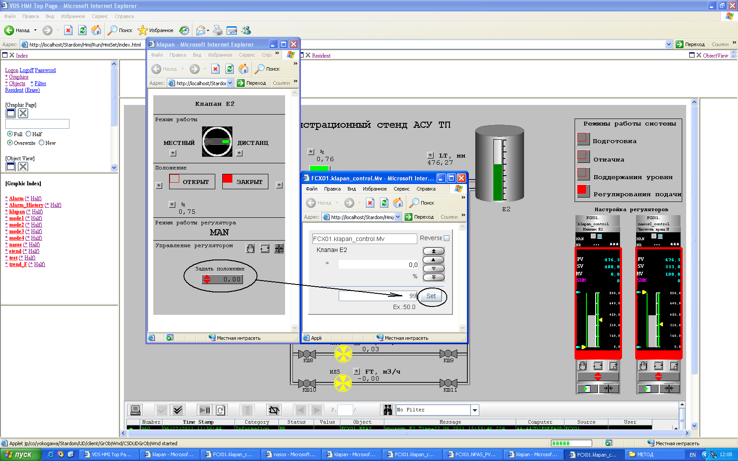738x461 pixels.
Task: Expand the main browser address bar dropdown
Action: [x=669, y=44]
